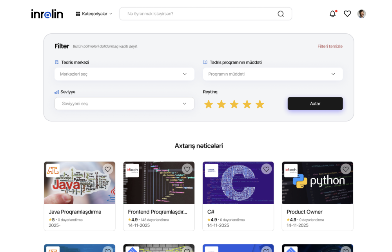
Task: Open the Proqramın müddəti dropdown
Action: tap(272, 74)
